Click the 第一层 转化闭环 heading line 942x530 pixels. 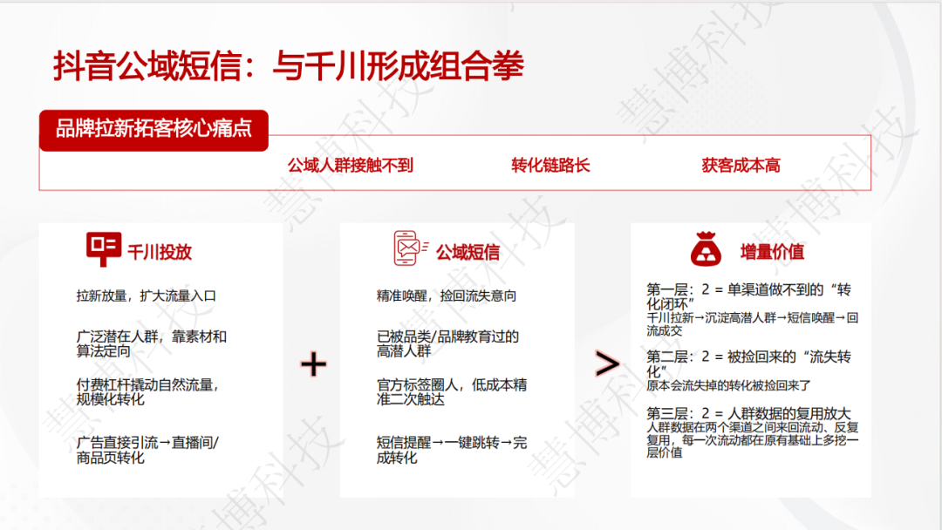pyautogui.click(x=748, y=296)
